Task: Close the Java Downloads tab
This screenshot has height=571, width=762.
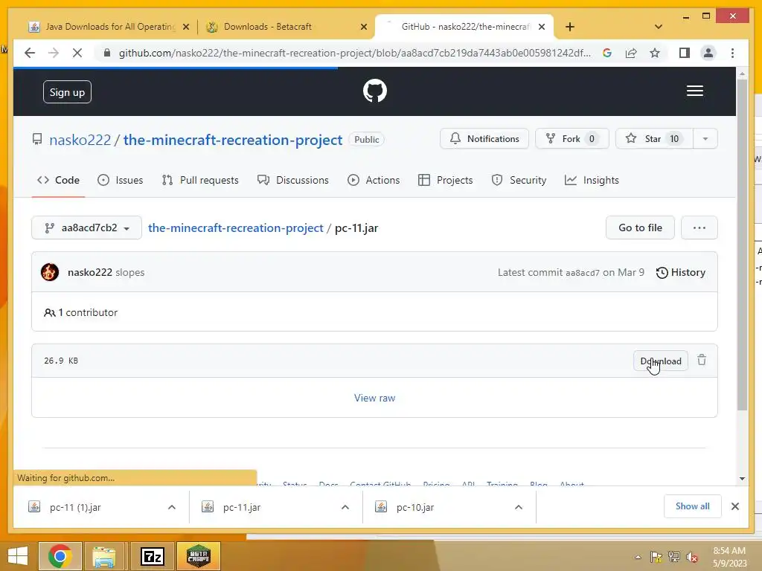Action: click(185, 27)
